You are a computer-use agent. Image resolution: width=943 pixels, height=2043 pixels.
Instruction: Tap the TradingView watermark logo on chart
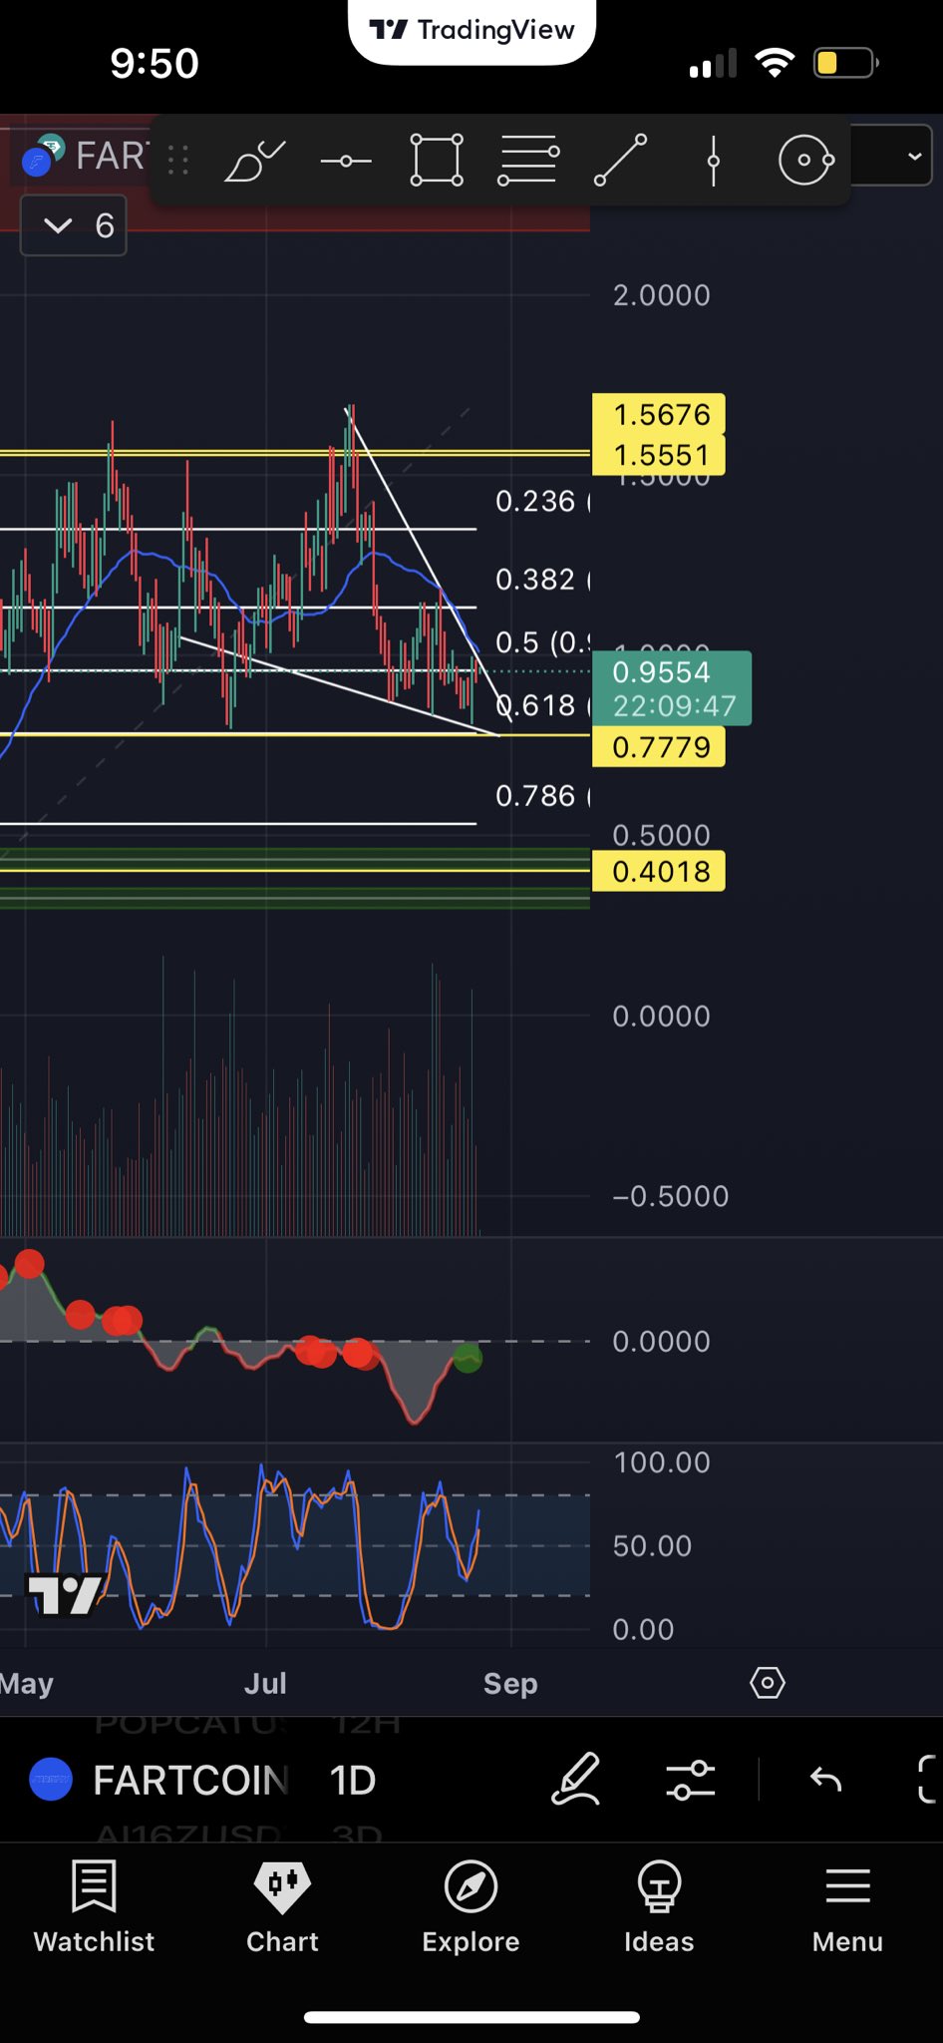pos(64,1594)
